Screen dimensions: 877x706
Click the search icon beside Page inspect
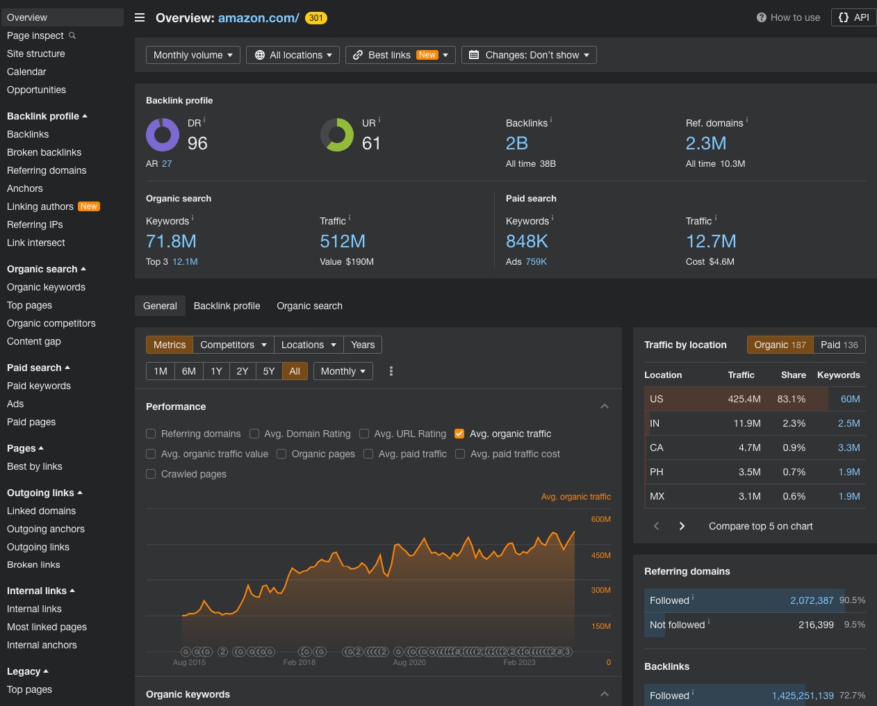[x=72, y=35]
